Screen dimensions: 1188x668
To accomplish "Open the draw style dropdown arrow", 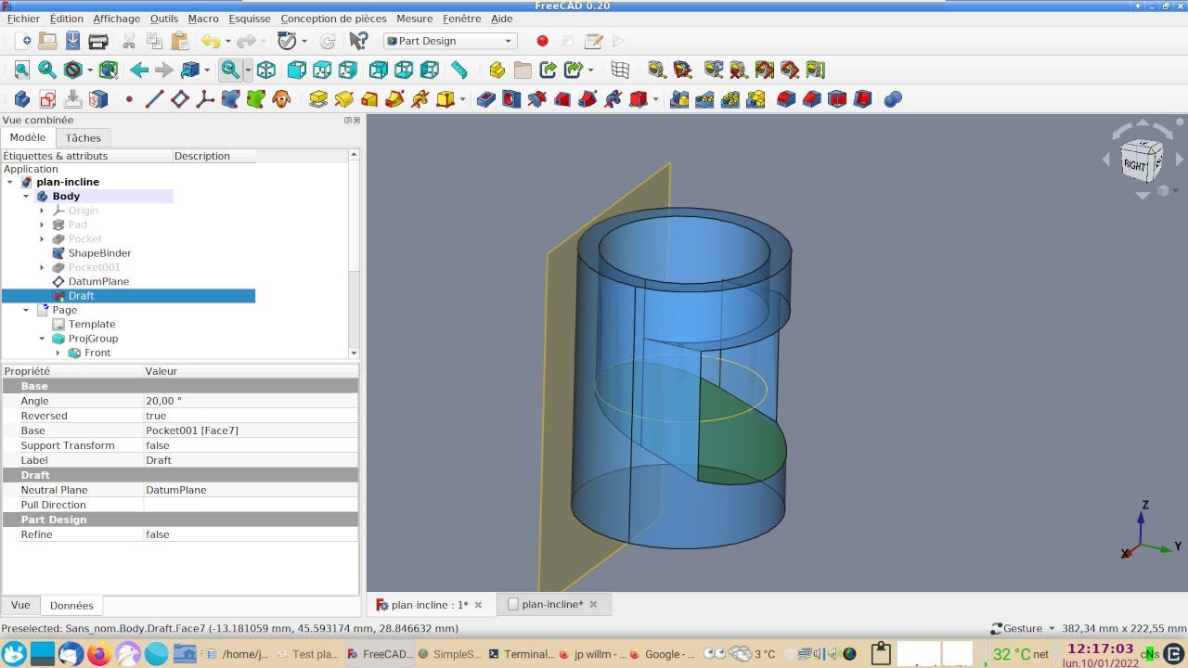I will (x=90, y=70).
